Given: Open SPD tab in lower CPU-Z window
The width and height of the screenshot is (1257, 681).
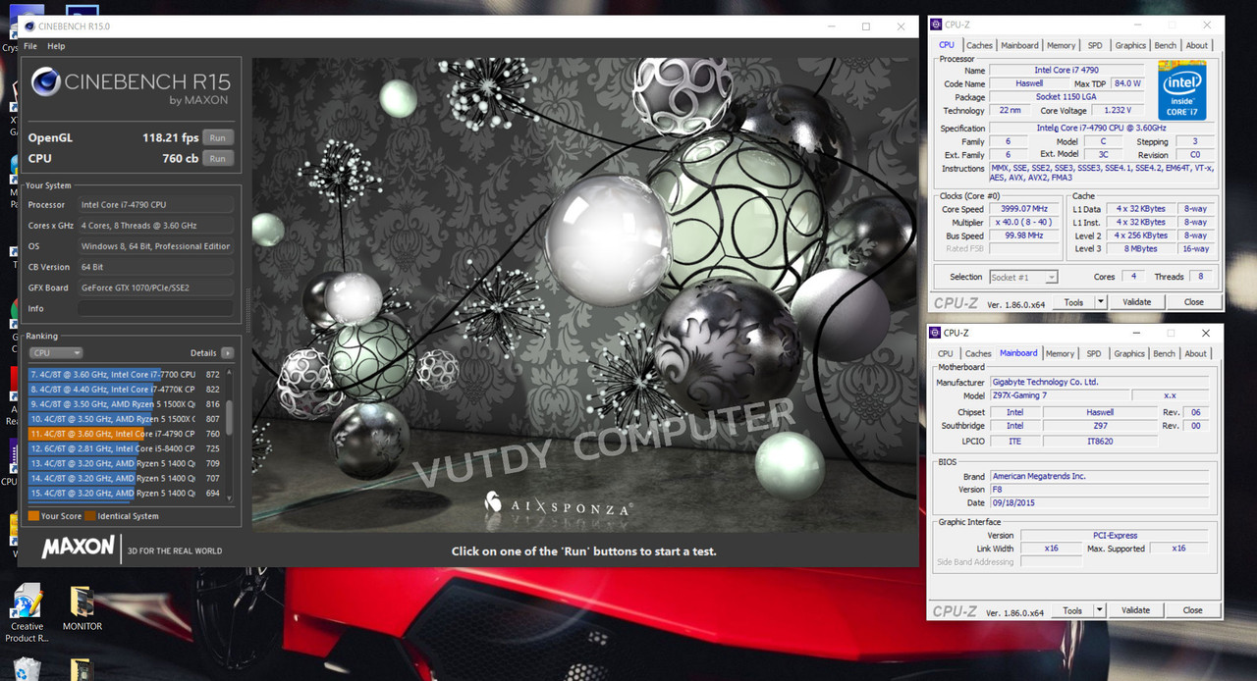Looking at the screenshot, I should pyautogui.click(x=1094, y=353).
